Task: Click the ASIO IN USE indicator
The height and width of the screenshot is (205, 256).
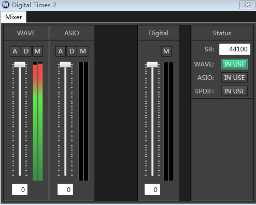Action: coord(234,77)
